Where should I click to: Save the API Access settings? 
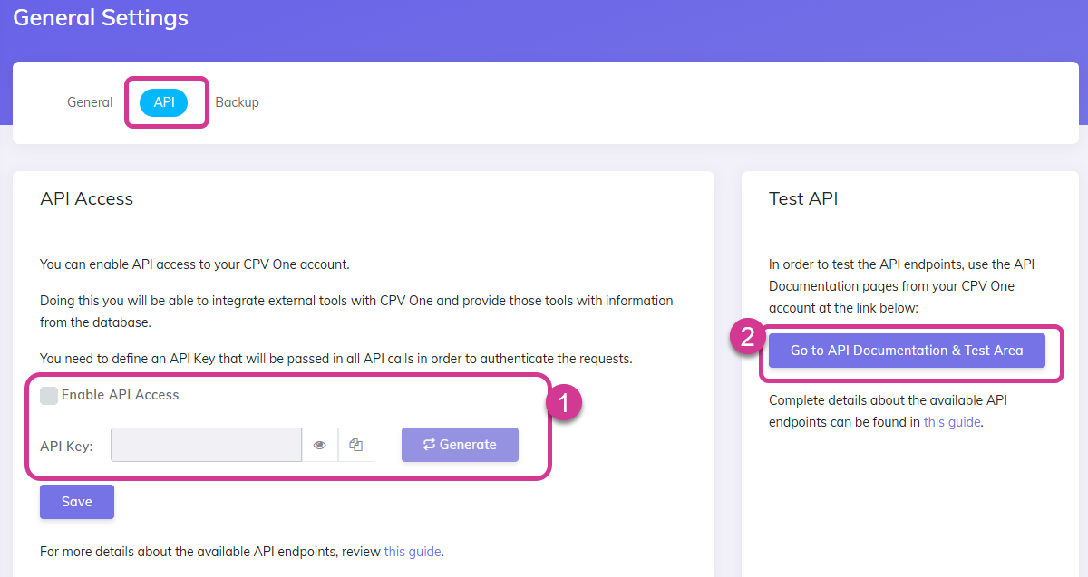point(76,501)
